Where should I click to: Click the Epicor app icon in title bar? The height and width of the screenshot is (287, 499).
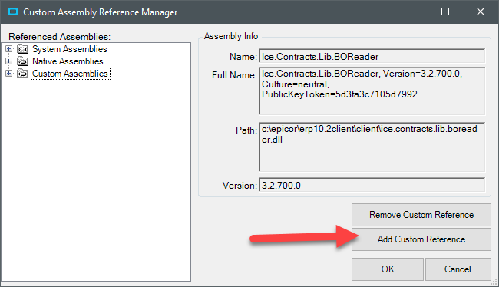click(x=13, y=12)
